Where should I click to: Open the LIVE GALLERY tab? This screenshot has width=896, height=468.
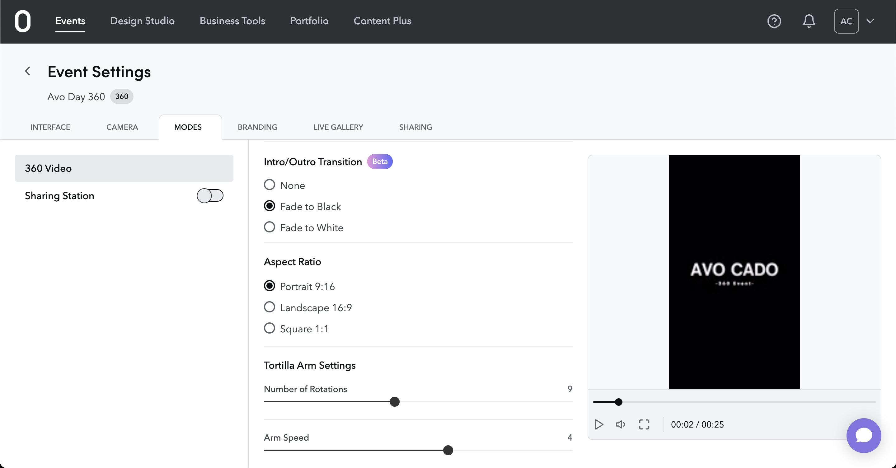[x=338, y=127]
